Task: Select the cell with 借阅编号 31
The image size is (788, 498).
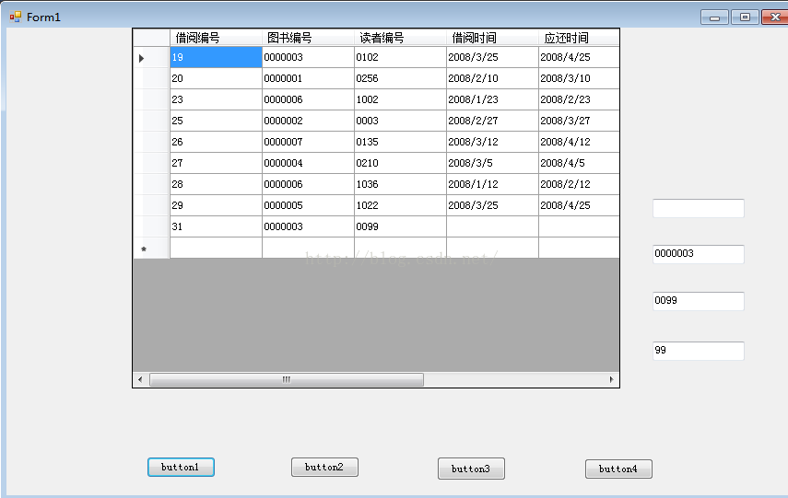Action: point(216,226)
